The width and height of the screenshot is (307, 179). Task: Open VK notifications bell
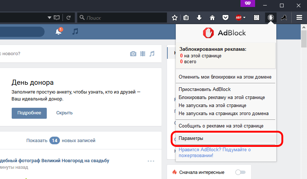pyautogui.click(x=58, y=31)
